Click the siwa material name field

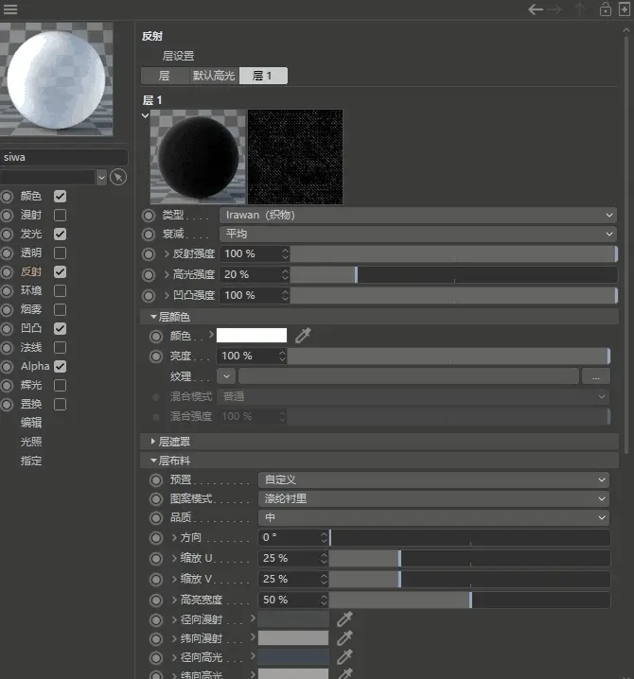pyautogui.click(x=63, y=157)
